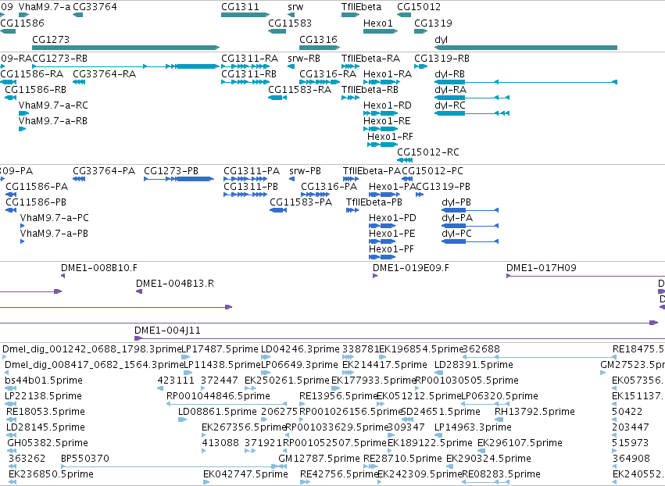The width and height of the screenshot is (665, 486).
Task: Select the DME1-004J11 clone line
Action: [399, 338]
